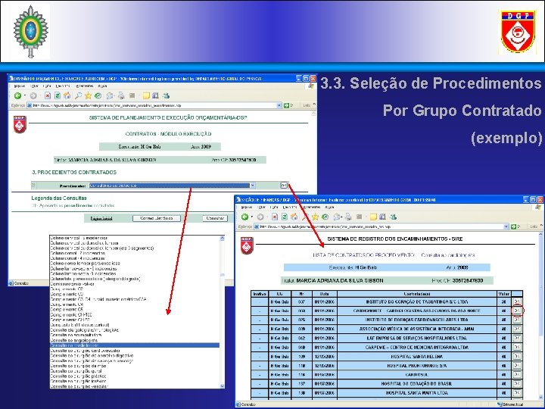Select Consulta ao cirurgião plástico in list
Viewport: 545px width, 409px height.
79,376
